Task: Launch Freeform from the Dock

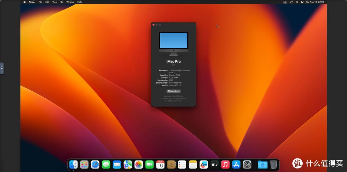Action: [x=204, y=165]
